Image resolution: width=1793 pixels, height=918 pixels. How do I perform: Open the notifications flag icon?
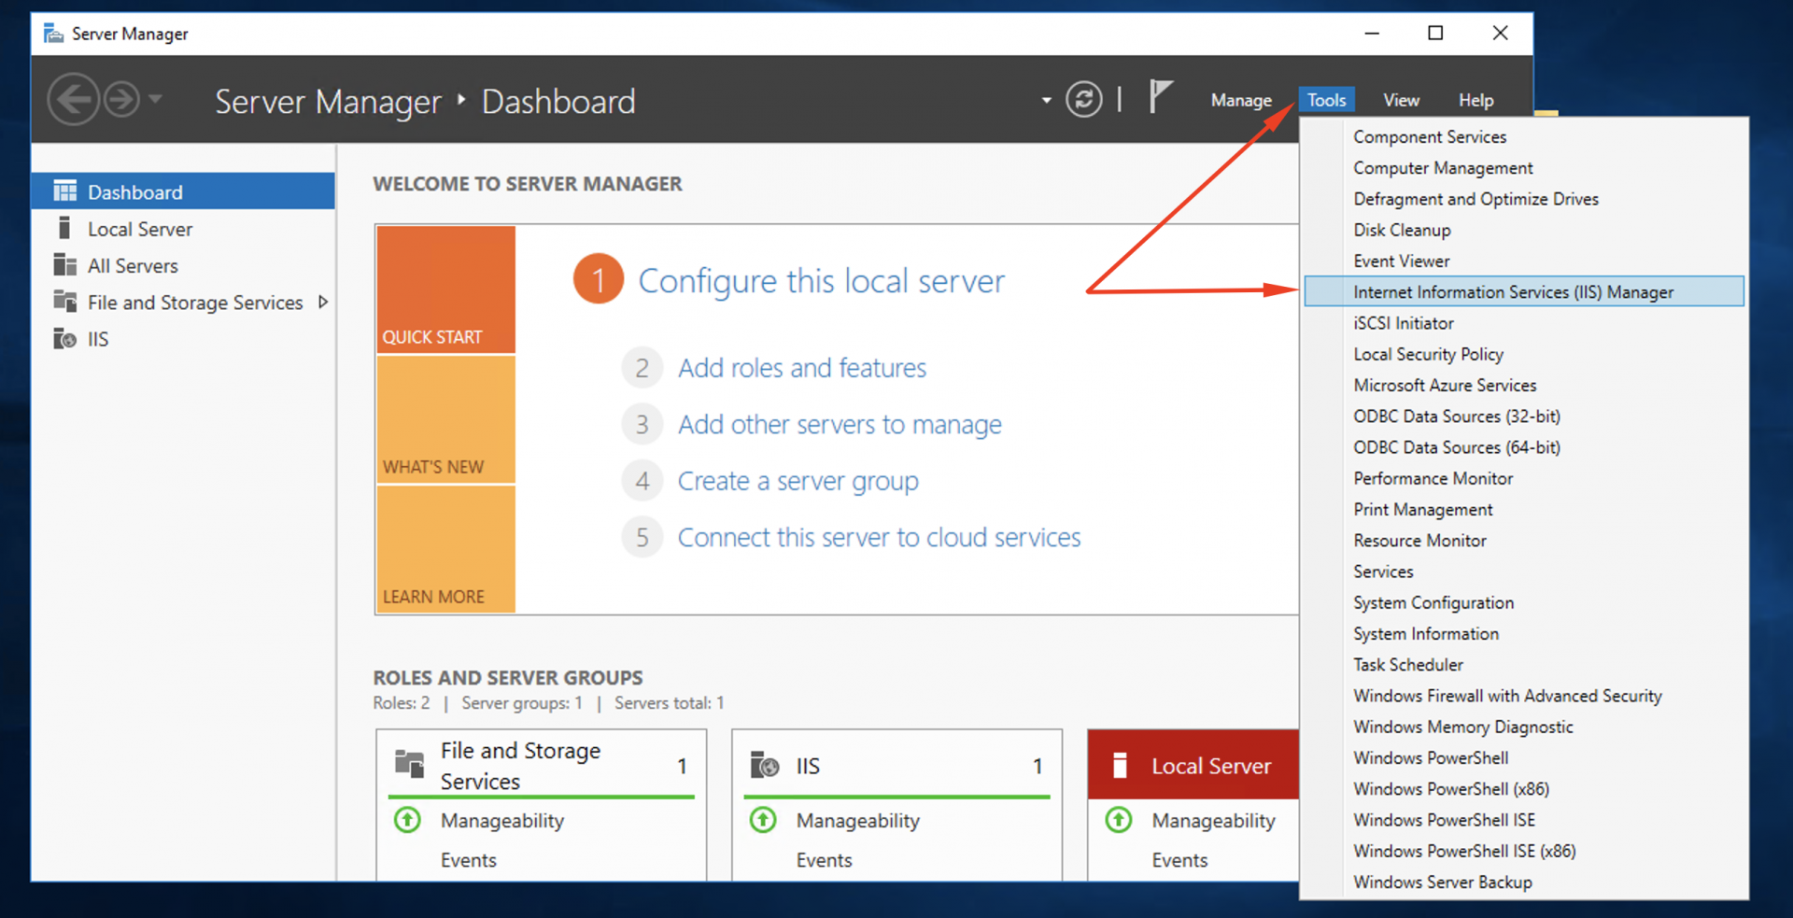(1159, 97)
